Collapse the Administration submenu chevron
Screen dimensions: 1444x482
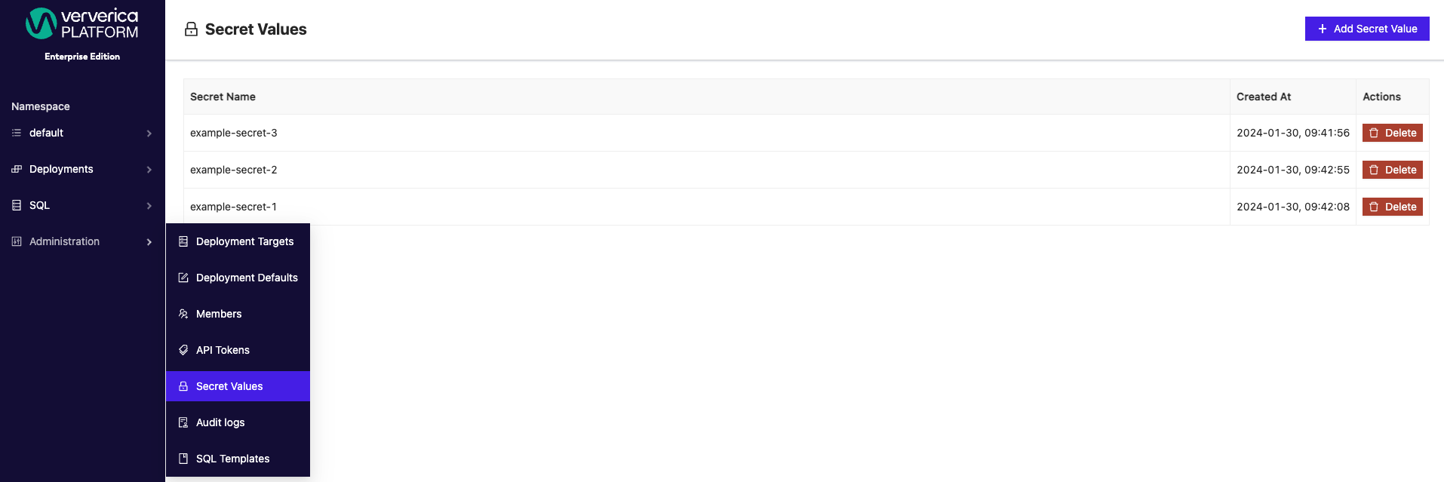click(149, 242)
